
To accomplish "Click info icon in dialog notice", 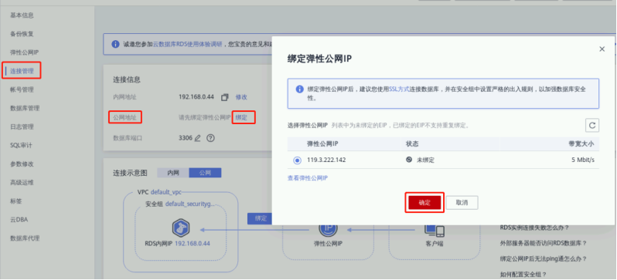I will (x=300, y=89).
